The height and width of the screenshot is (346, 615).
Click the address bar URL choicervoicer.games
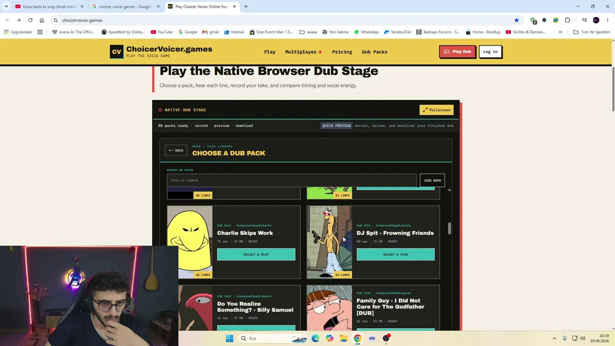(x=82, y=20)
